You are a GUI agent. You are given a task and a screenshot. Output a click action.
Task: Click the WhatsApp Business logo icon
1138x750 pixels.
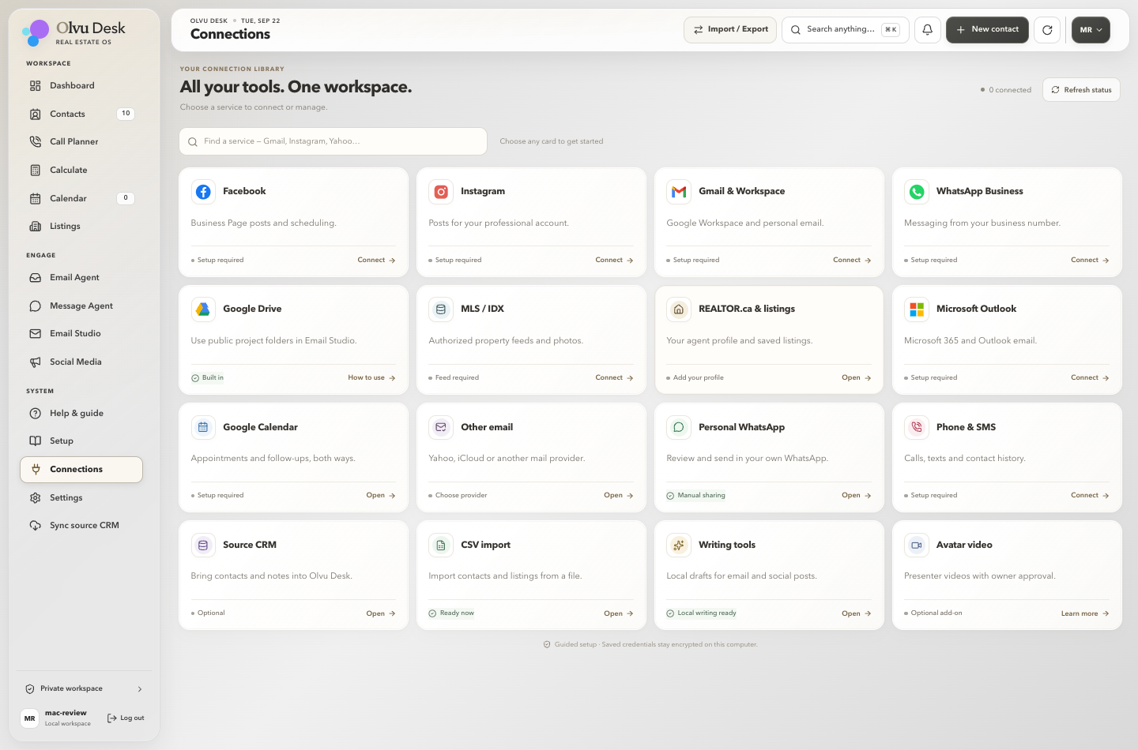(x=917, y=192)
